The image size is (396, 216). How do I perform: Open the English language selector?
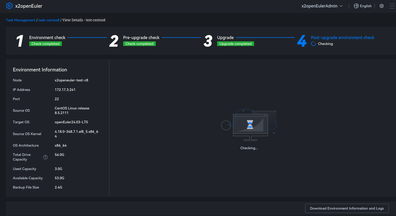pos(365,6)
